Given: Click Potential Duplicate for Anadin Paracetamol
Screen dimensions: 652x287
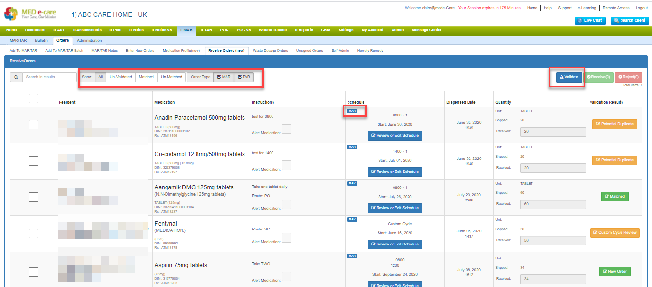Looking at the screenshot, I should (615, 124).
